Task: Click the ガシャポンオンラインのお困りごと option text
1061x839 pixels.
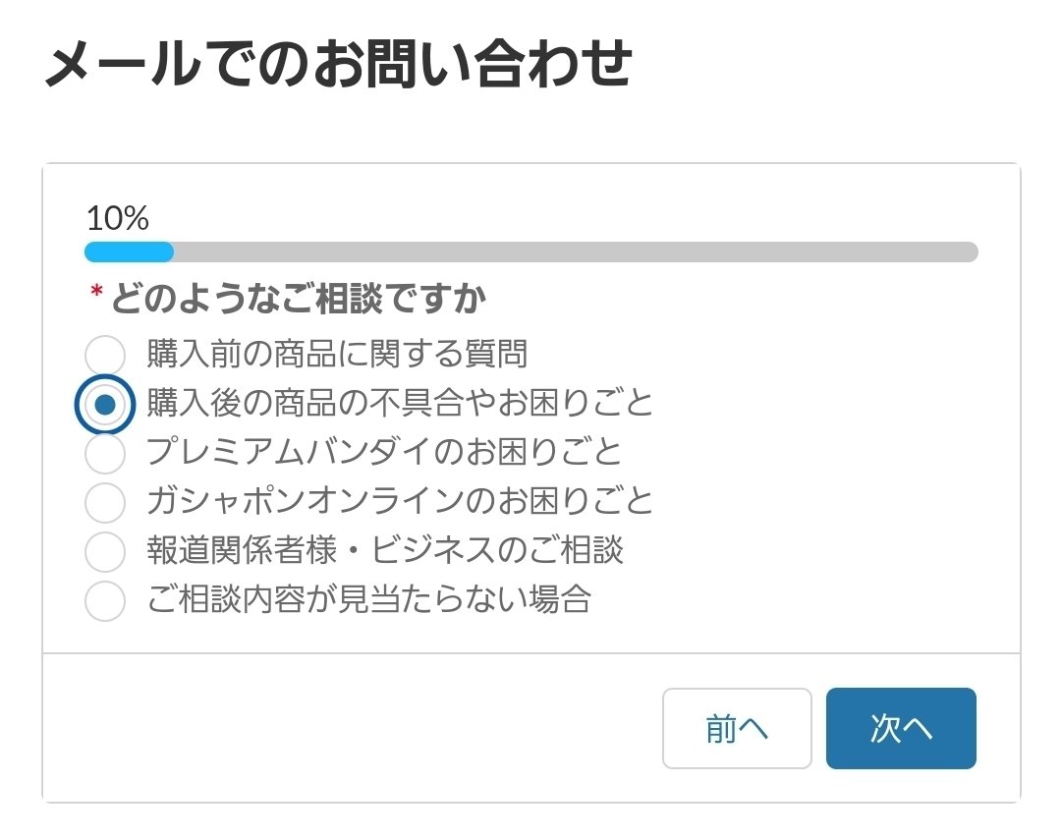Action: tap(400, 501)
